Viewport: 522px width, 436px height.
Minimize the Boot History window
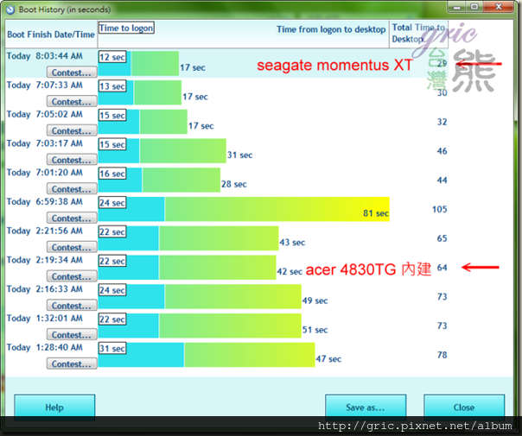[457, 7]
